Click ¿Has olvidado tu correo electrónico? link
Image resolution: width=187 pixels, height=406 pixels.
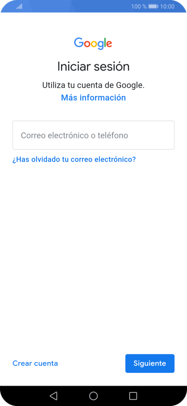pyautogui.click(x=74, y=159)
